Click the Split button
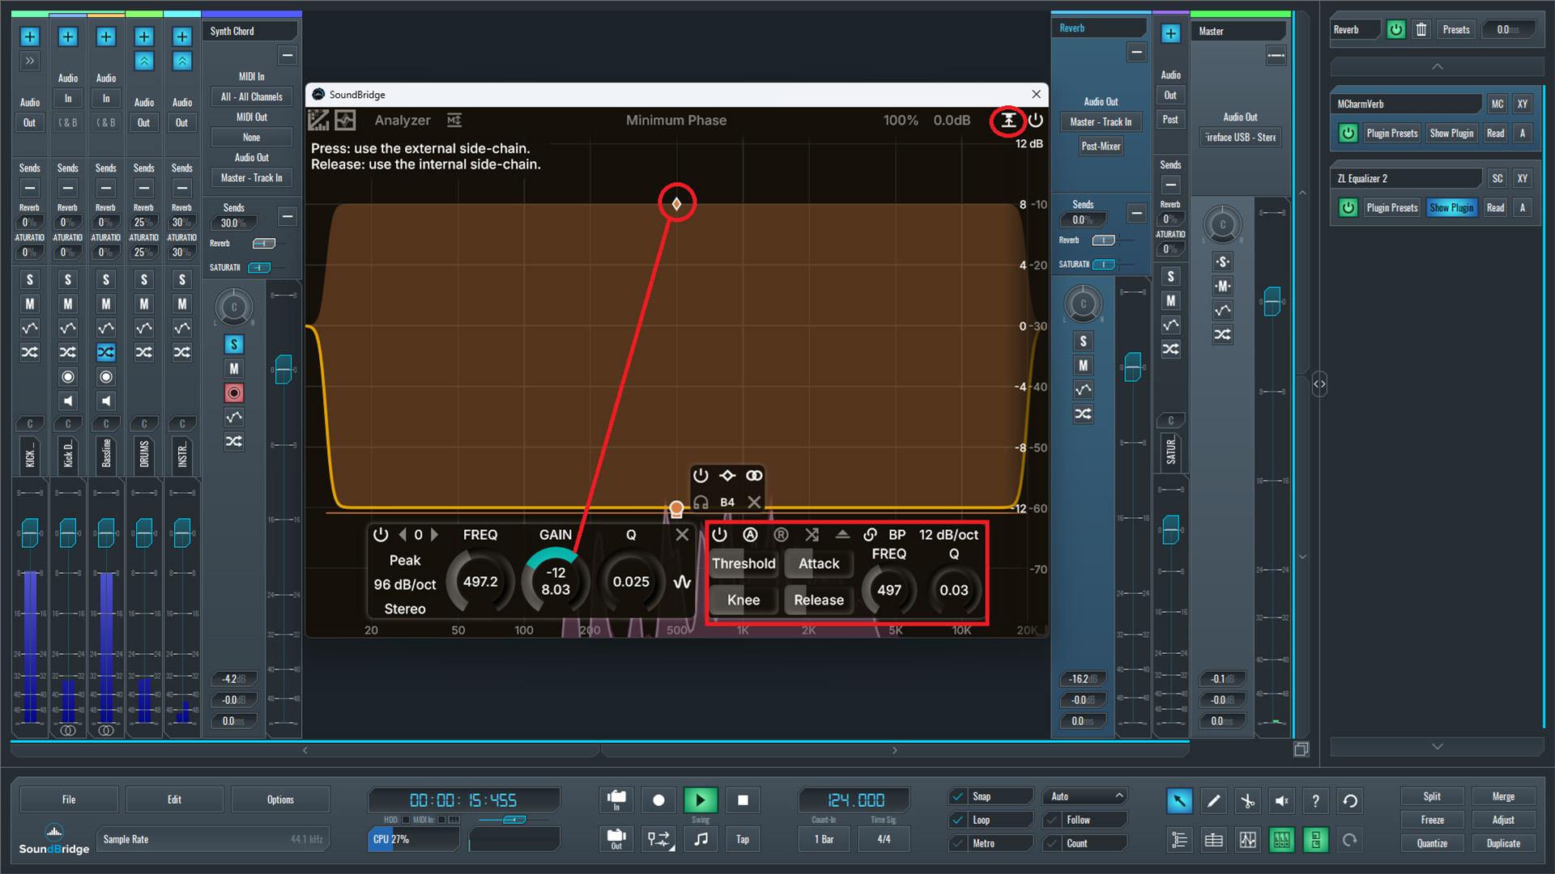This screenshot has width=1555, height=874. [x=1432, y=797]
